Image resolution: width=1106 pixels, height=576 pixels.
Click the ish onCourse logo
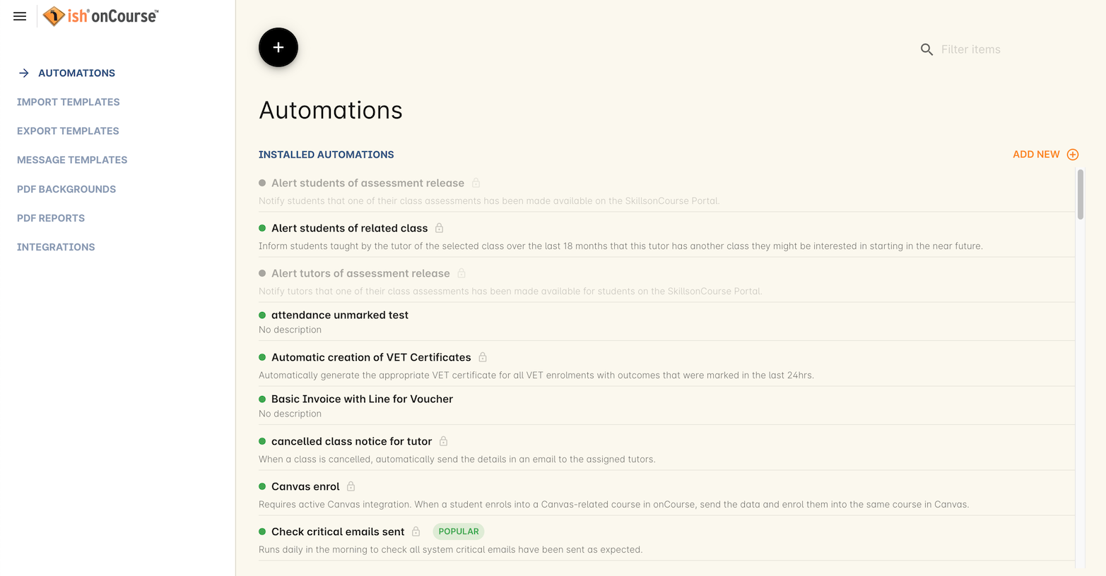coord(100,16)
